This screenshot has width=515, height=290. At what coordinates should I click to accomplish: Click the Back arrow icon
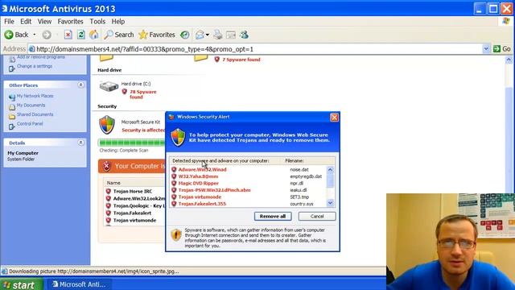coord(9,35)
